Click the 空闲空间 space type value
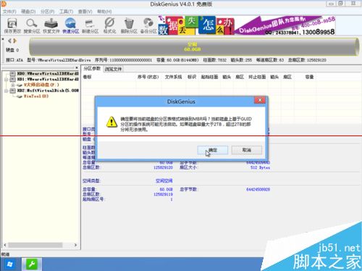This screenshot has width=362, height=271. tap(164, 180)
